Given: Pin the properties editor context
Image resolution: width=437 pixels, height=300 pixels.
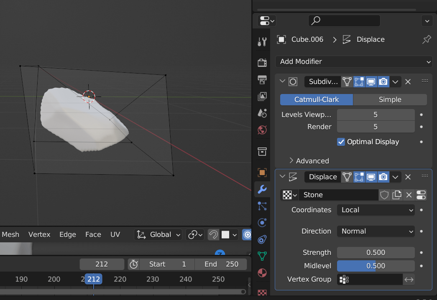Looking at the screenshot, I should pos(427,40).
